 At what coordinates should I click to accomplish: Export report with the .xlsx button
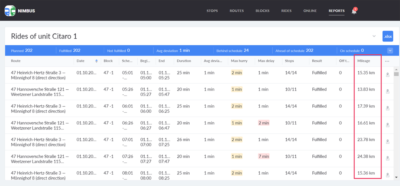point(388,36)
